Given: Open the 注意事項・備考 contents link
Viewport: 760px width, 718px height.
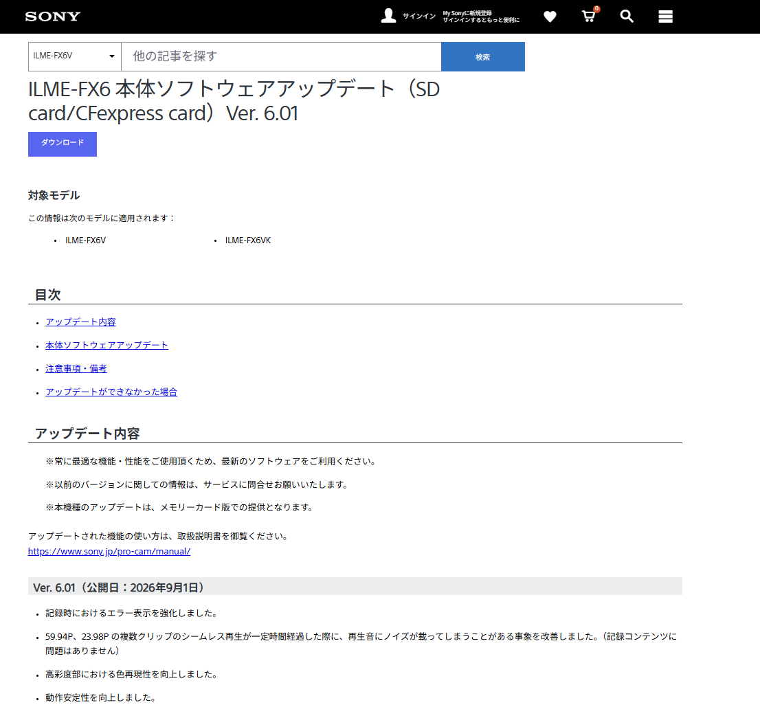Looking at the screenshot, I should 76,369.
